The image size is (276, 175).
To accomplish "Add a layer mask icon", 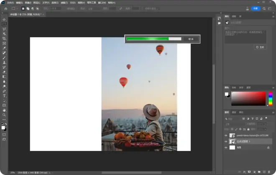I will (x=249, y=172).
